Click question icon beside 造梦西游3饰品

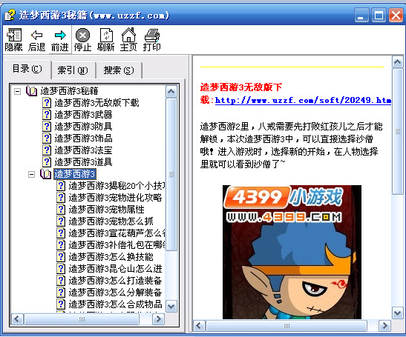47,139
